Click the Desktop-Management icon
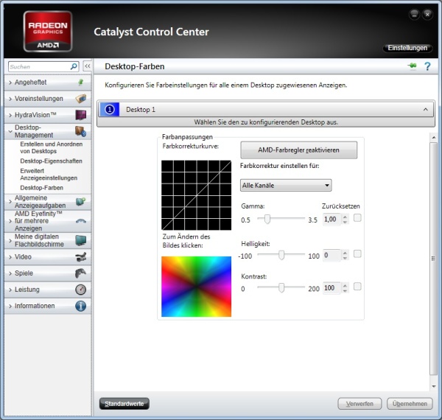 [x=80, y=131]
